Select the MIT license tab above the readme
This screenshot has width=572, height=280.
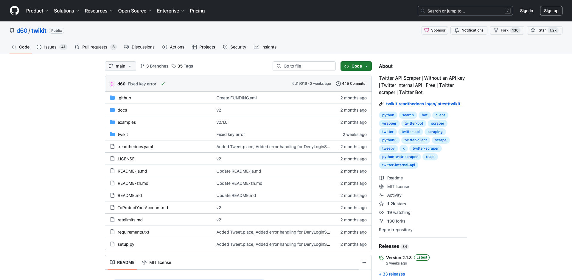[156, 262]
